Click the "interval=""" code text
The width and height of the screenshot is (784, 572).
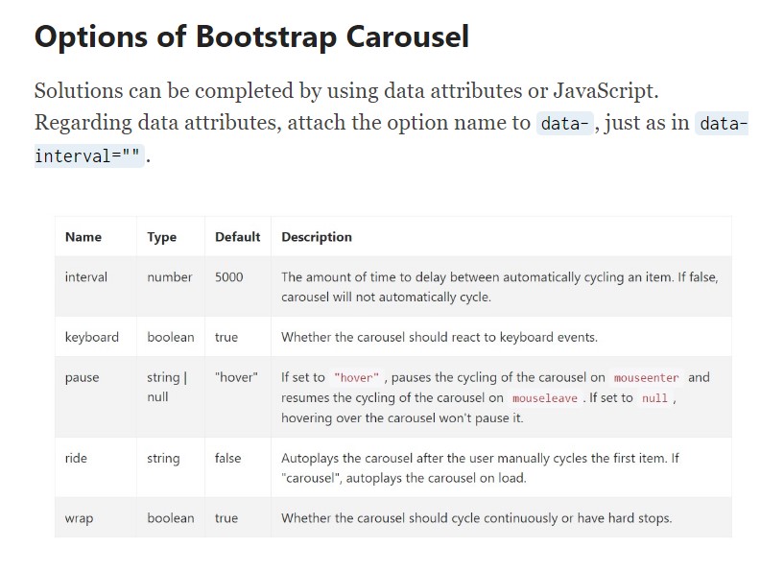89,156
